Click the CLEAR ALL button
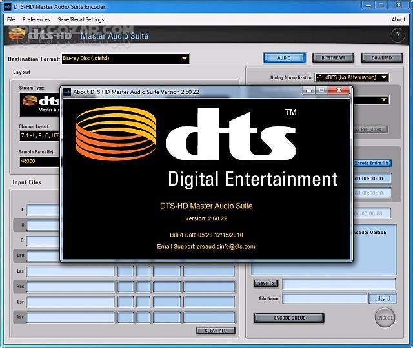 click(x=216, y=331)
